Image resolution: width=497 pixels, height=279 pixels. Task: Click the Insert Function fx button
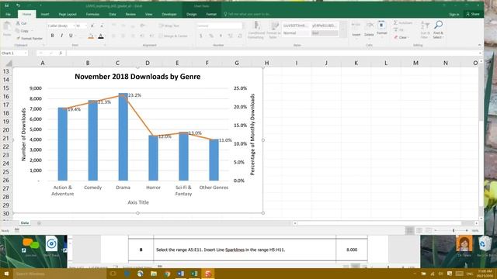pos(61,53)
